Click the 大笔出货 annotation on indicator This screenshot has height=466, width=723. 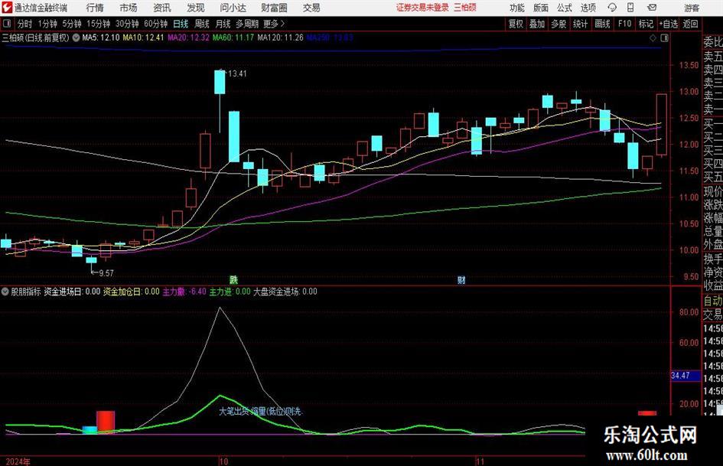[x=233, y=411]
